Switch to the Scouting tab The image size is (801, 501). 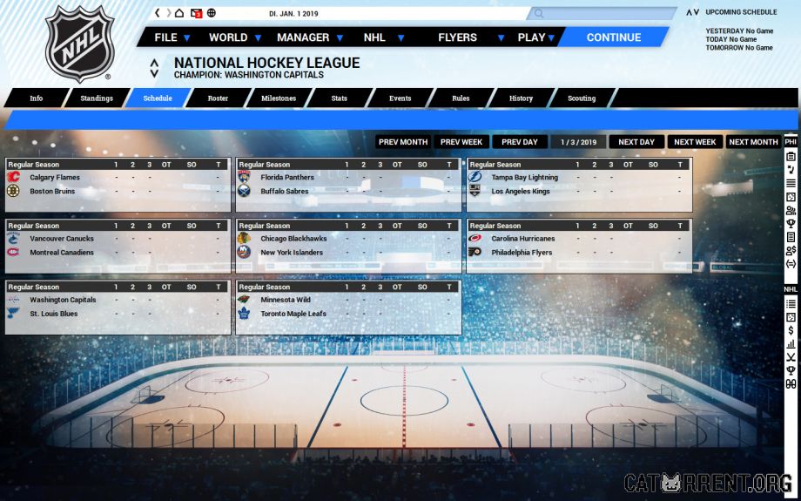[x=582, y=98]
